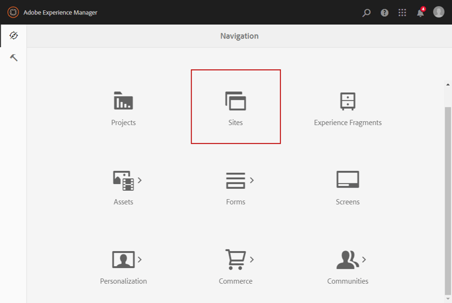The height and width of the screenshot is (303, 452).
Task: Click the Screens label
Action: (x=348, y=202)
